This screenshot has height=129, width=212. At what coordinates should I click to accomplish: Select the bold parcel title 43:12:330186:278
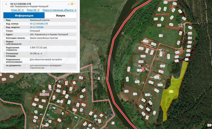pos(20,4)
